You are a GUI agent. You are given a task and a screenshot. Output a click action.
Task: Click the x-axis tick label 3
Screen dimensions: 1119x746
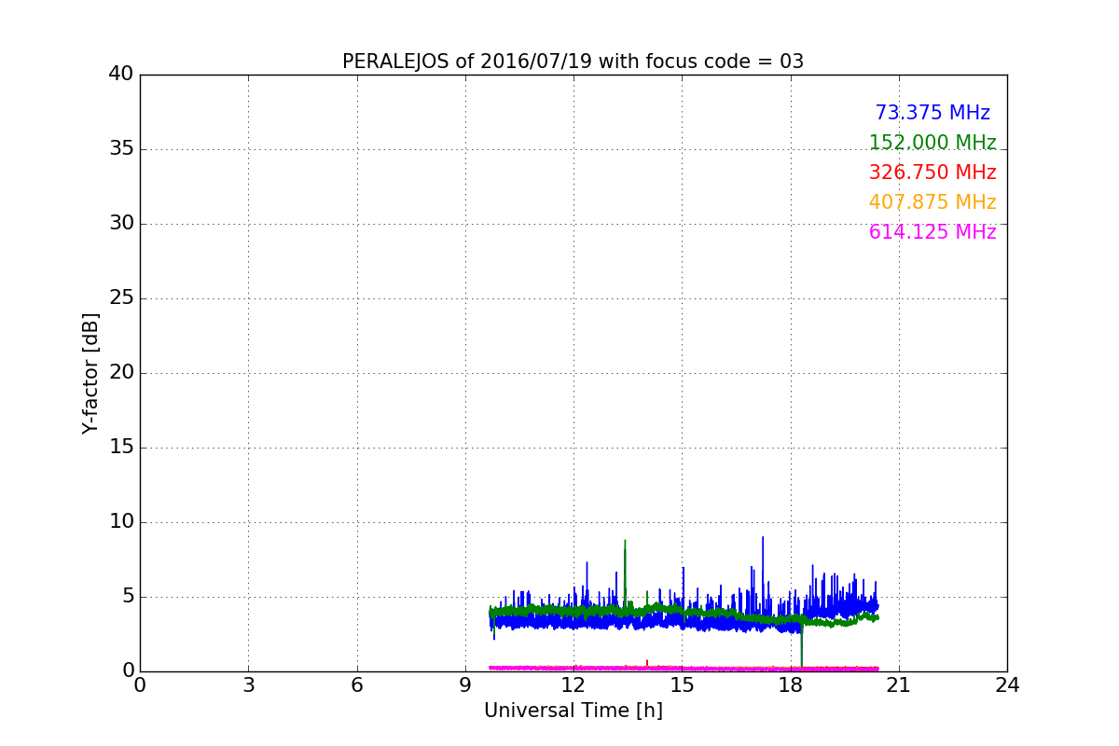click(x=248, y=685)
